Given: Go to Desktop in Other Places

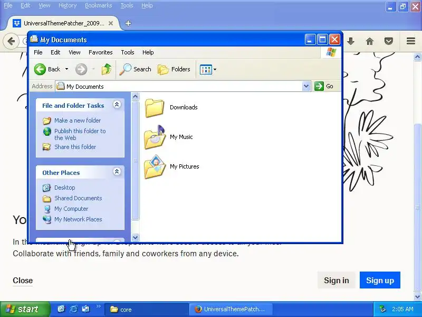Looking at the screenshot, I should (64, 188).
